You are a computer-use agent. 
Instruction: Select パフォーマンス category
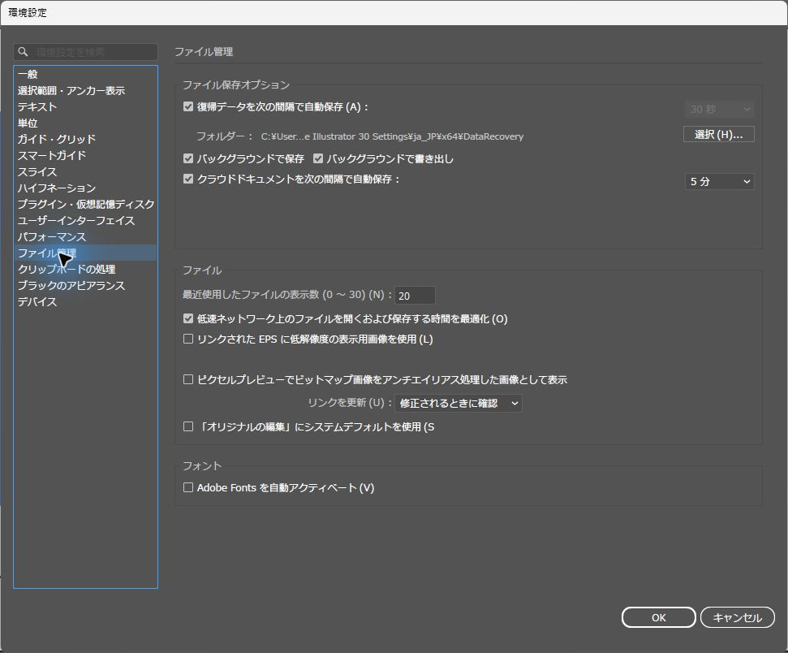coord(85,236)
